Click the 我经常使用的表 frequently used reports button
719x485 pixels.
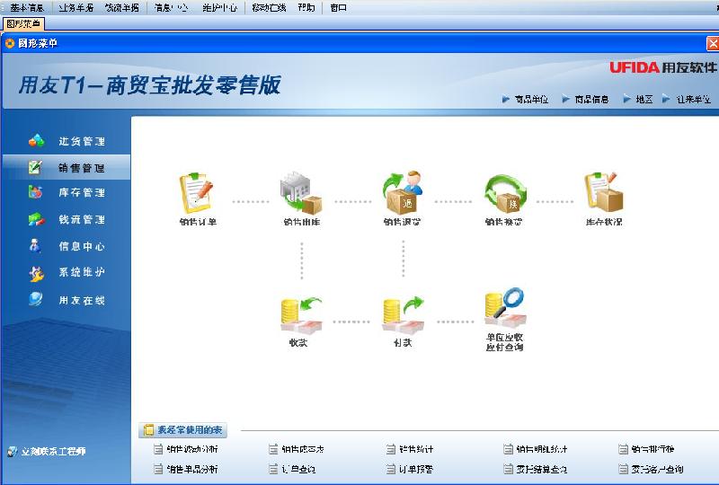[x=183, y=430]
